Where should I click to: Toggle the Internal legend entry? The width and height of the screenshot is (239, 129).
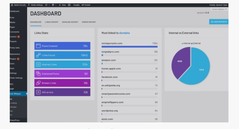click(x=186, y=44)
